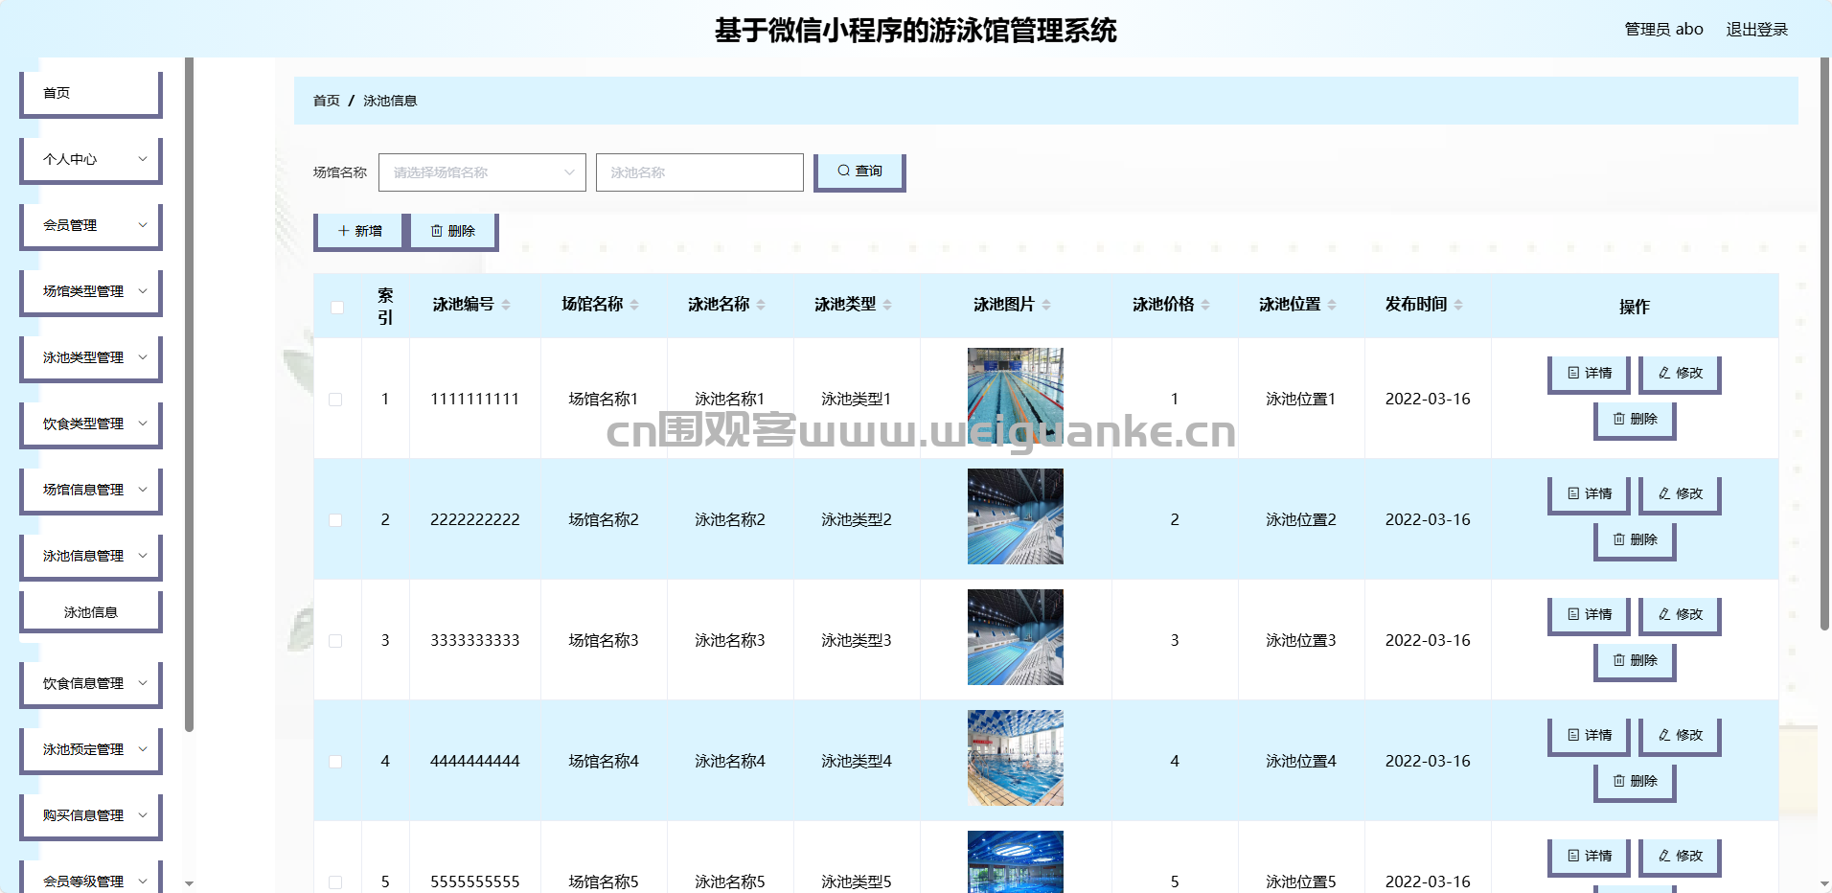
Task: Click the 删除 bulk delete button above table
Action: click(453, 231)
